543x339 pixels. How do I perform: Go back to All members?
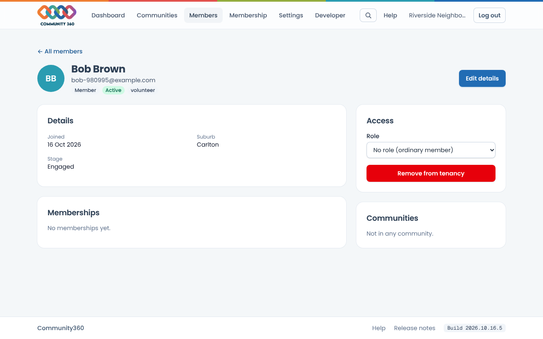coord(60,51)
